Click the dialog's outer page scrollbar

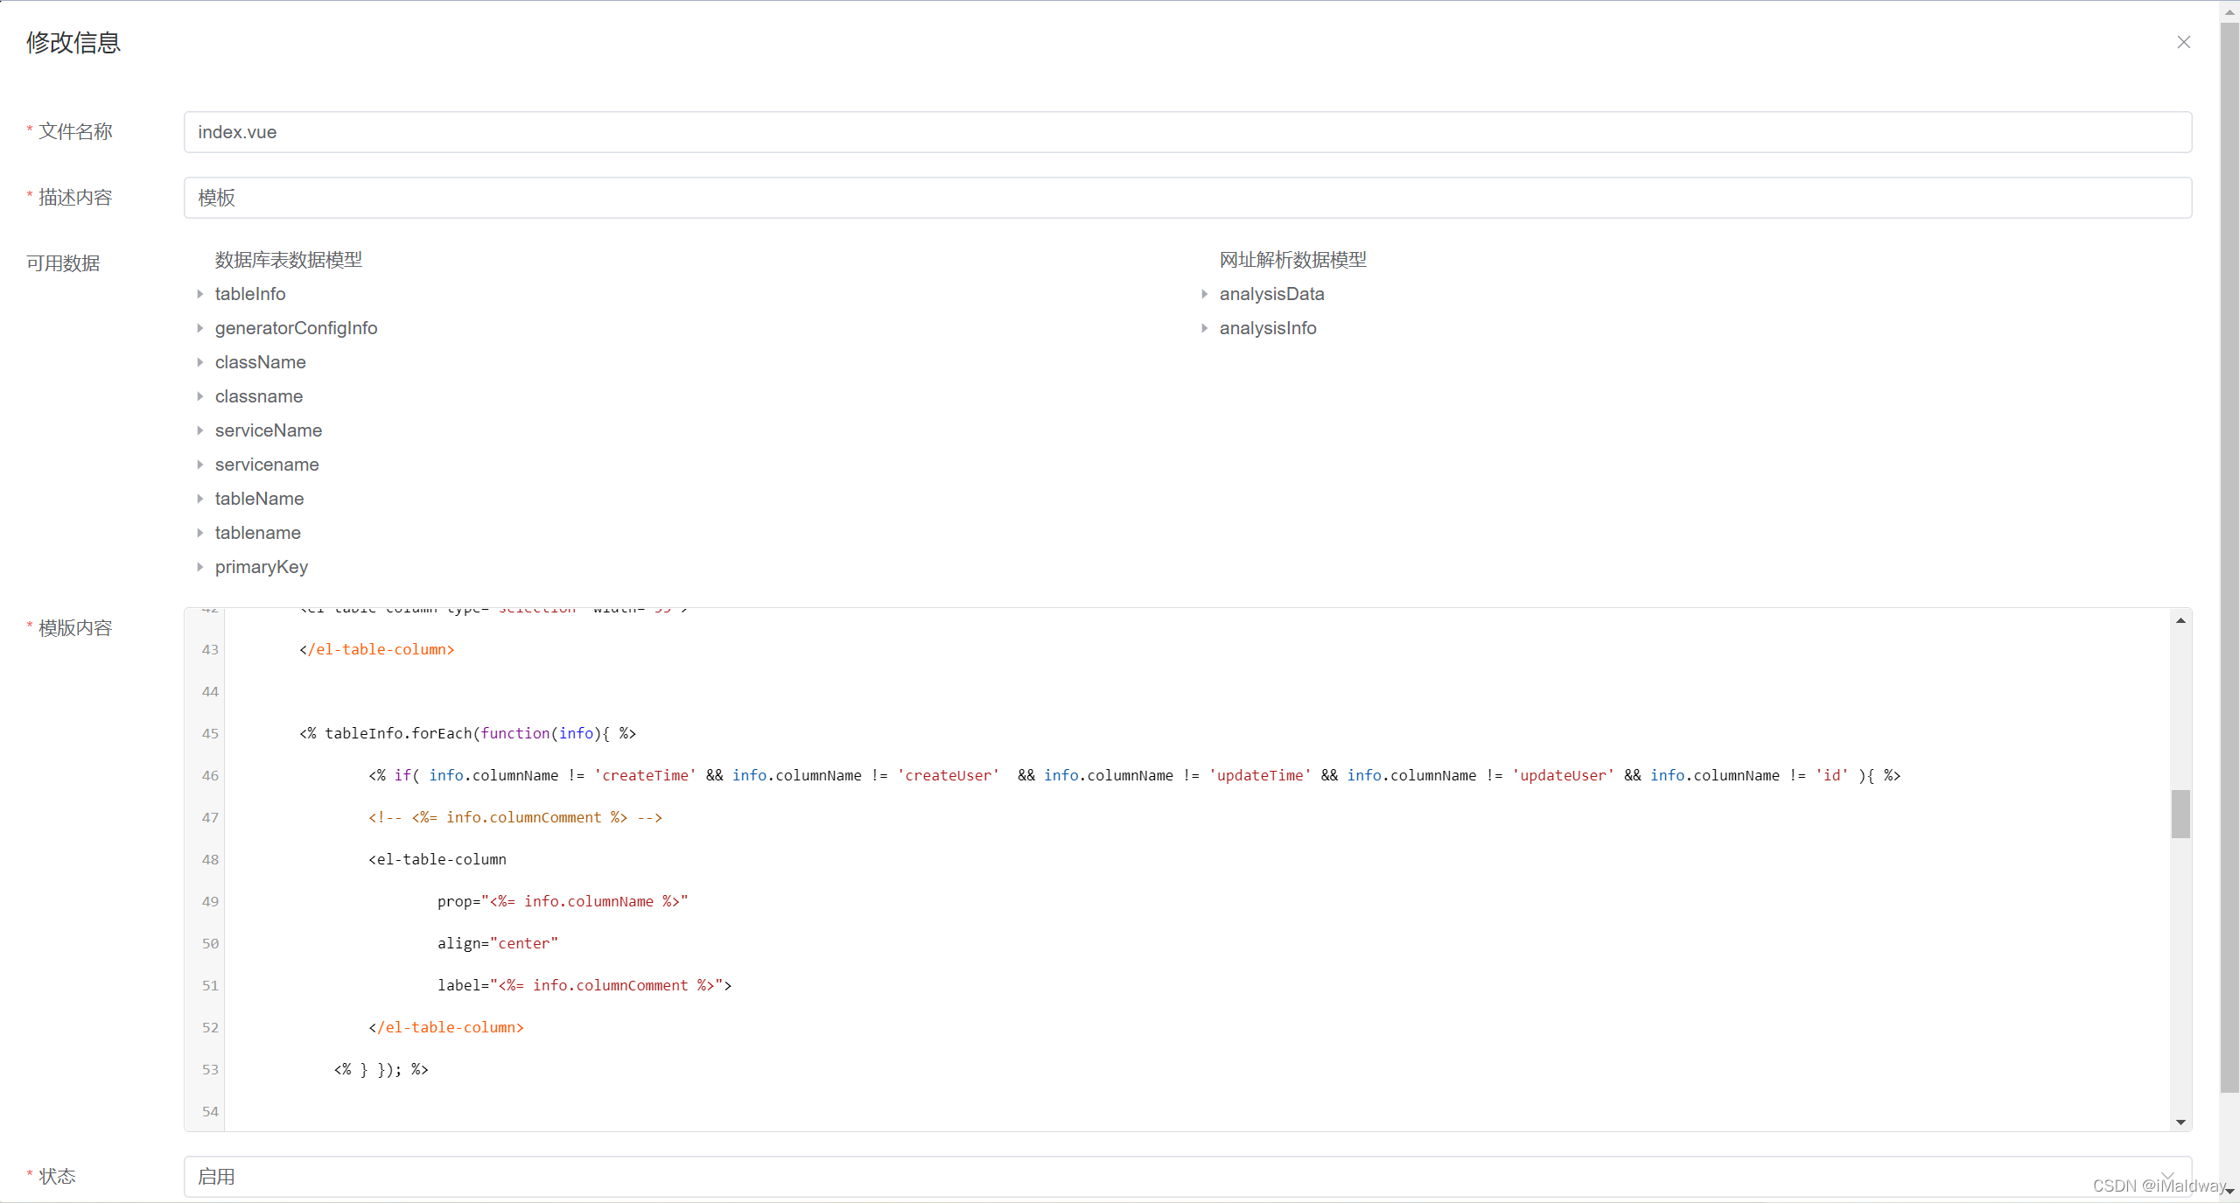point(2229,560)
